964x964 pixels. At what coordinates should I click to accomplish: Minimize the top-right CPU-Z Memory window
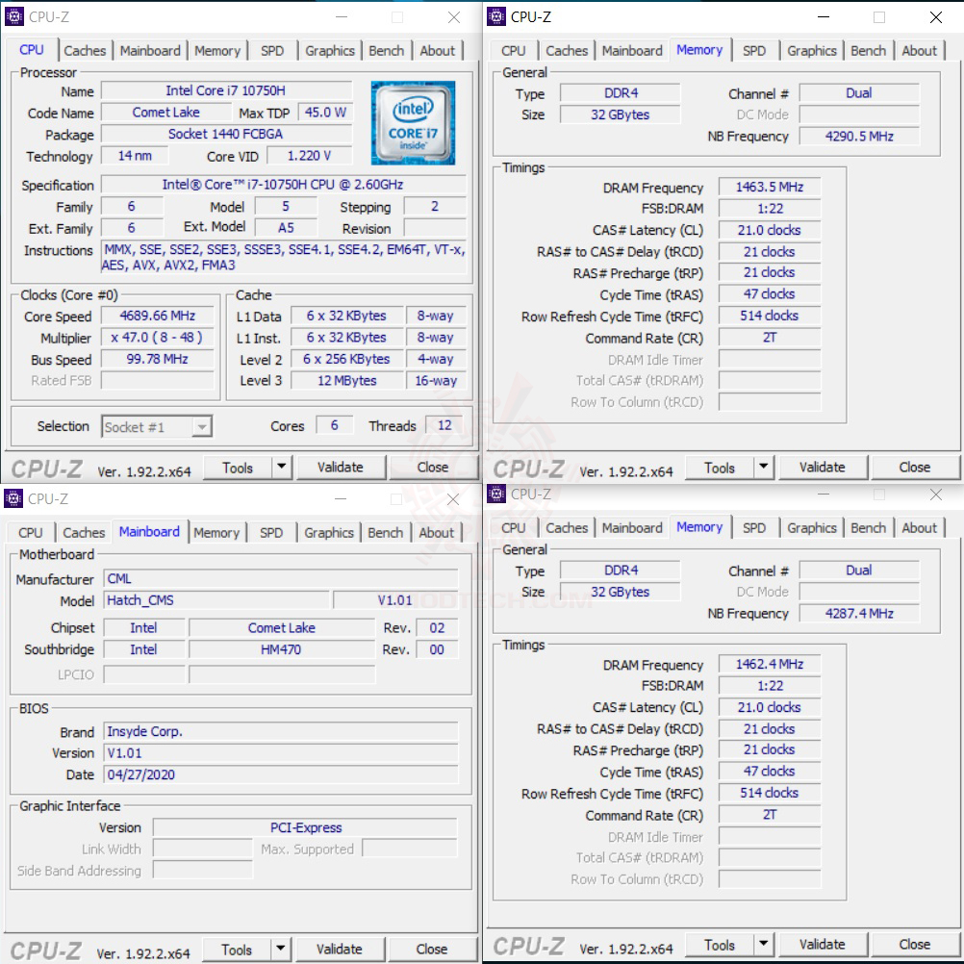824,17
